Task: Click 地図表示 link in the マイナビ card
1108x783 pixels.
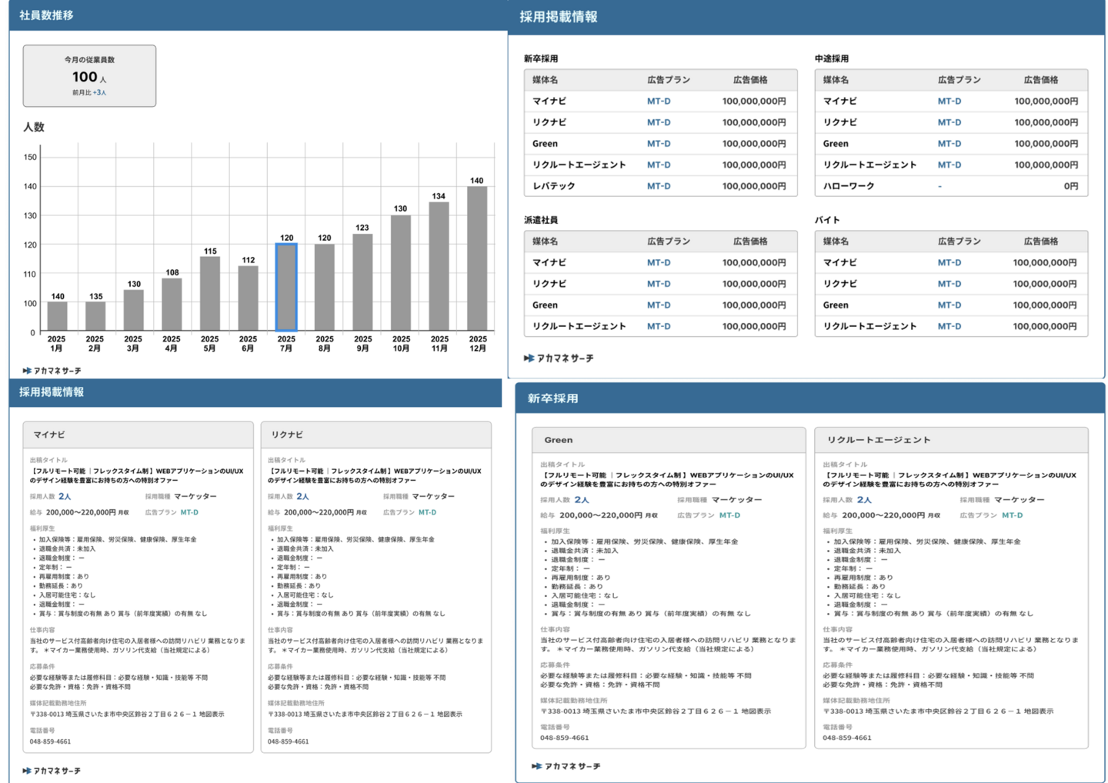Action: [x=212, y=715]
